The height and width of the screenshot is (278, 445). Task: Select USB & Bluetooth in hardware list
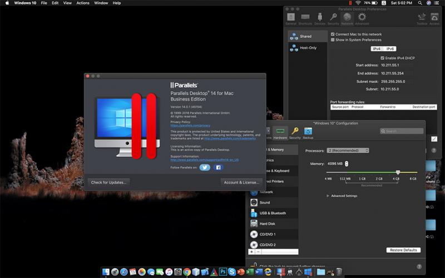coord(274,213)
